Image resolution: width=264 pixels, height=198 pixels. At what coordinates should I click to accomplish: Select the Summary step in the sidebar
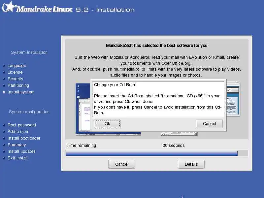coord(17,145)
